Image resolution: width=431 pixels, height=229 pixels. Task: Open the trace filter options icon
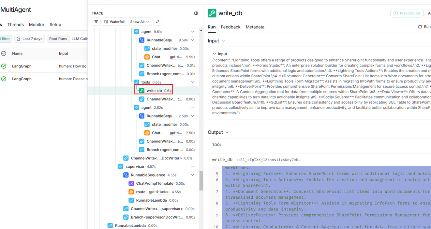pos(96,22)
